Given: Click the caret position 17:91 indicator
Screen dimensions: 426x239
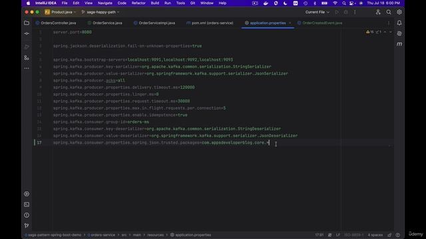Looking at the screenshot, I should (319, 235).
